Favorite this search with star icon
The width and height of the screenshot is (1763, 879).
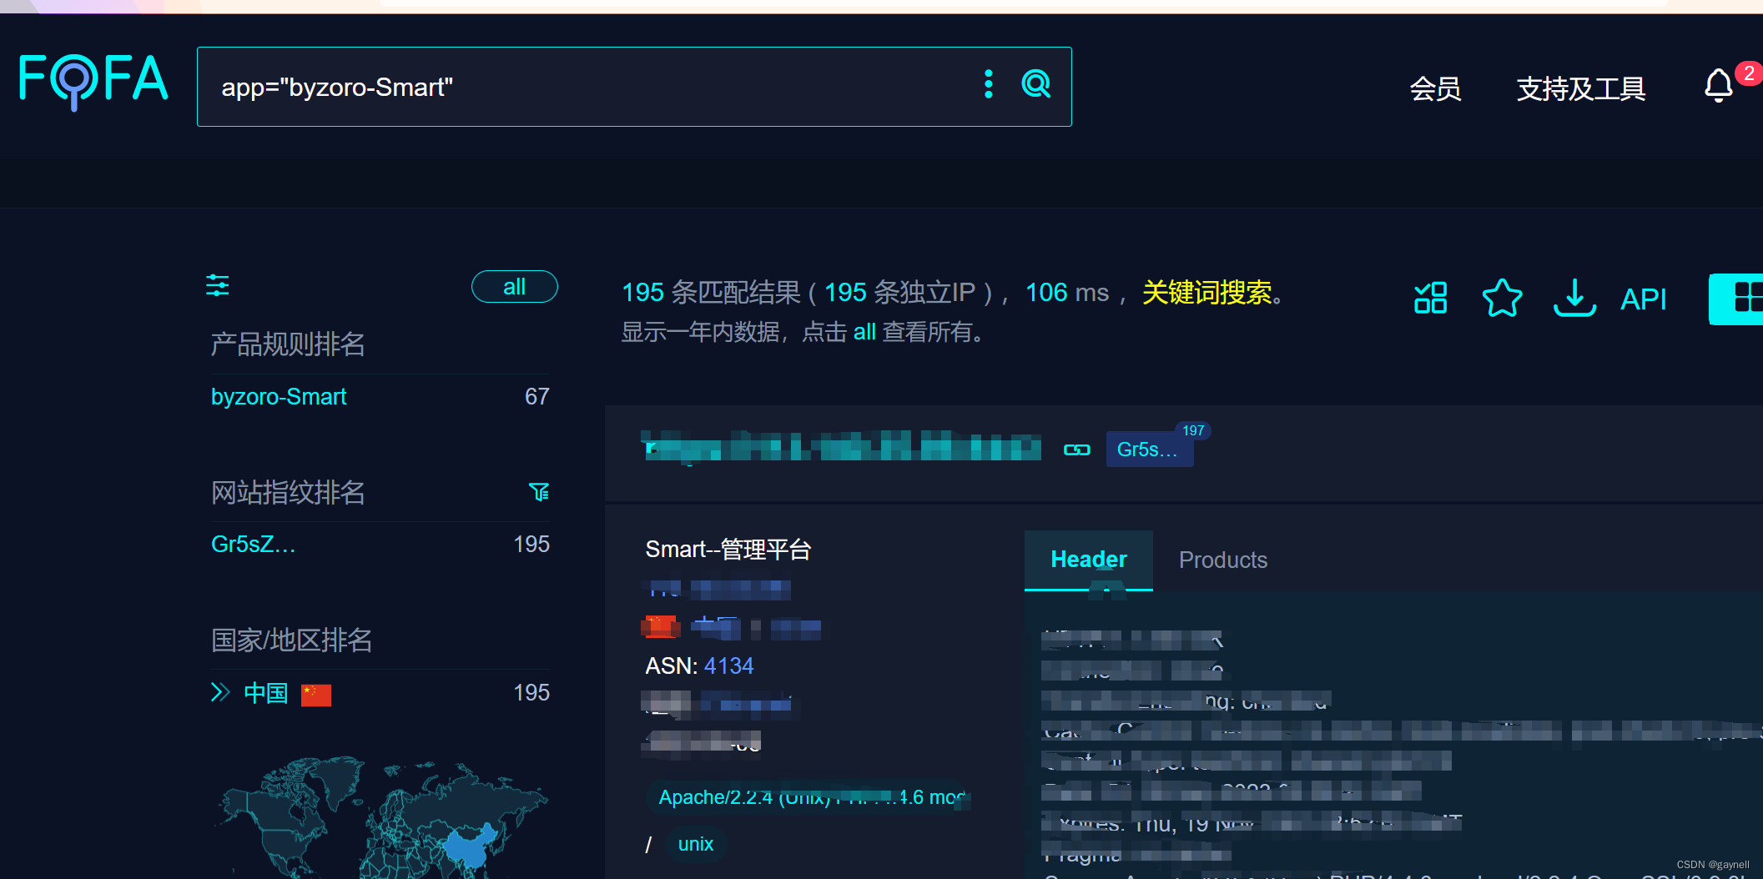(x=1502, y=298)
